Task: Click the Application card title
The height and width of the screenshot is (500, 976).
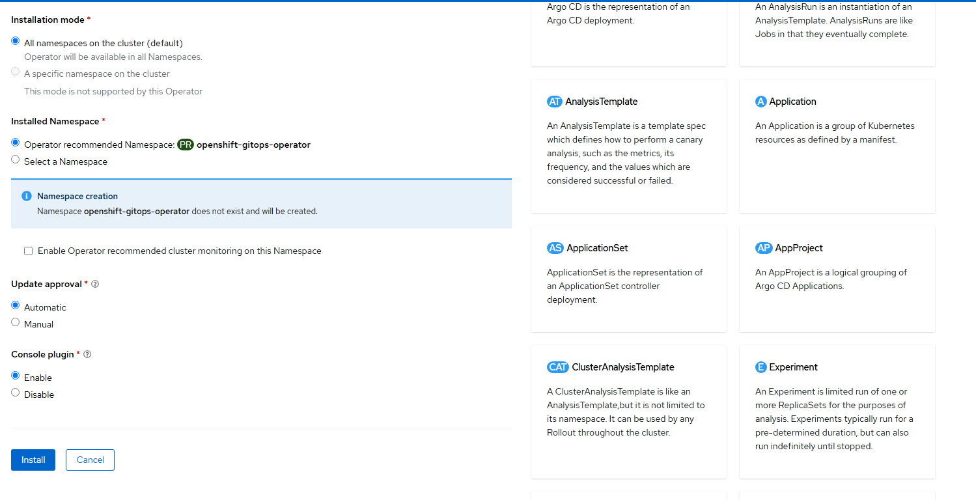Action: coord(792,102)
